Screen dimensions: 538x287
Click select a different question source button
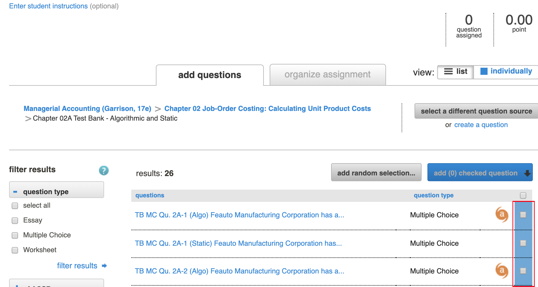click(x=476, y=111)
